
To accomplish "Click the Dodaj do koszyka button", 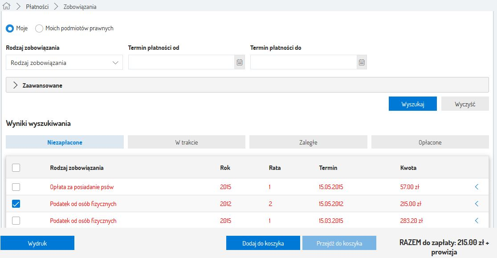I will 263,243.
